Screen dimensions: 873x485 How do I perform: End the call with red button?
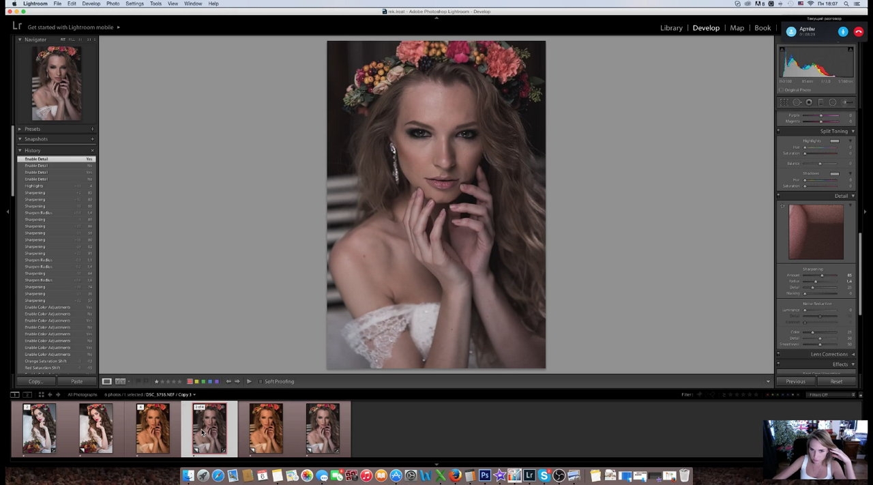pyautogui.click(x=859, y=32)
